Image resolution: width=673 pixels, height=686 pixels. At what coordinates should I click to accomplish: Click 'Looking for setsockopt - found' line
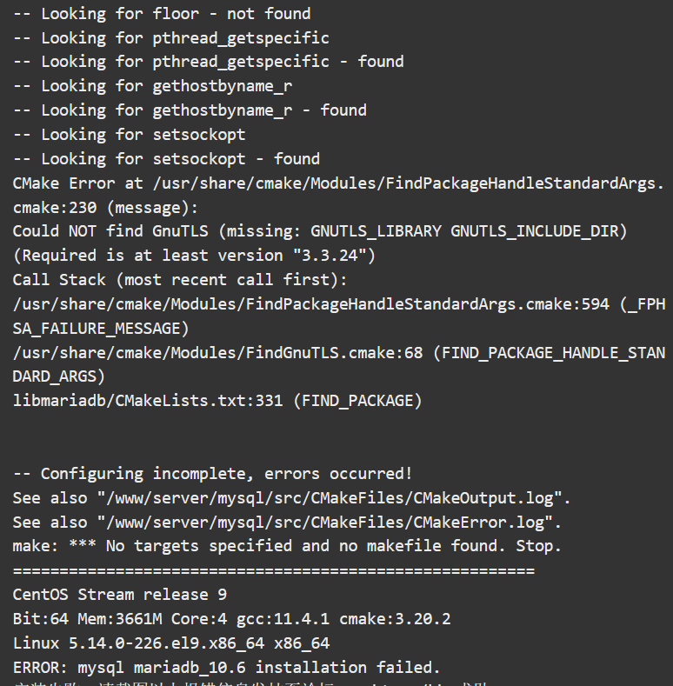coord(167,159)
